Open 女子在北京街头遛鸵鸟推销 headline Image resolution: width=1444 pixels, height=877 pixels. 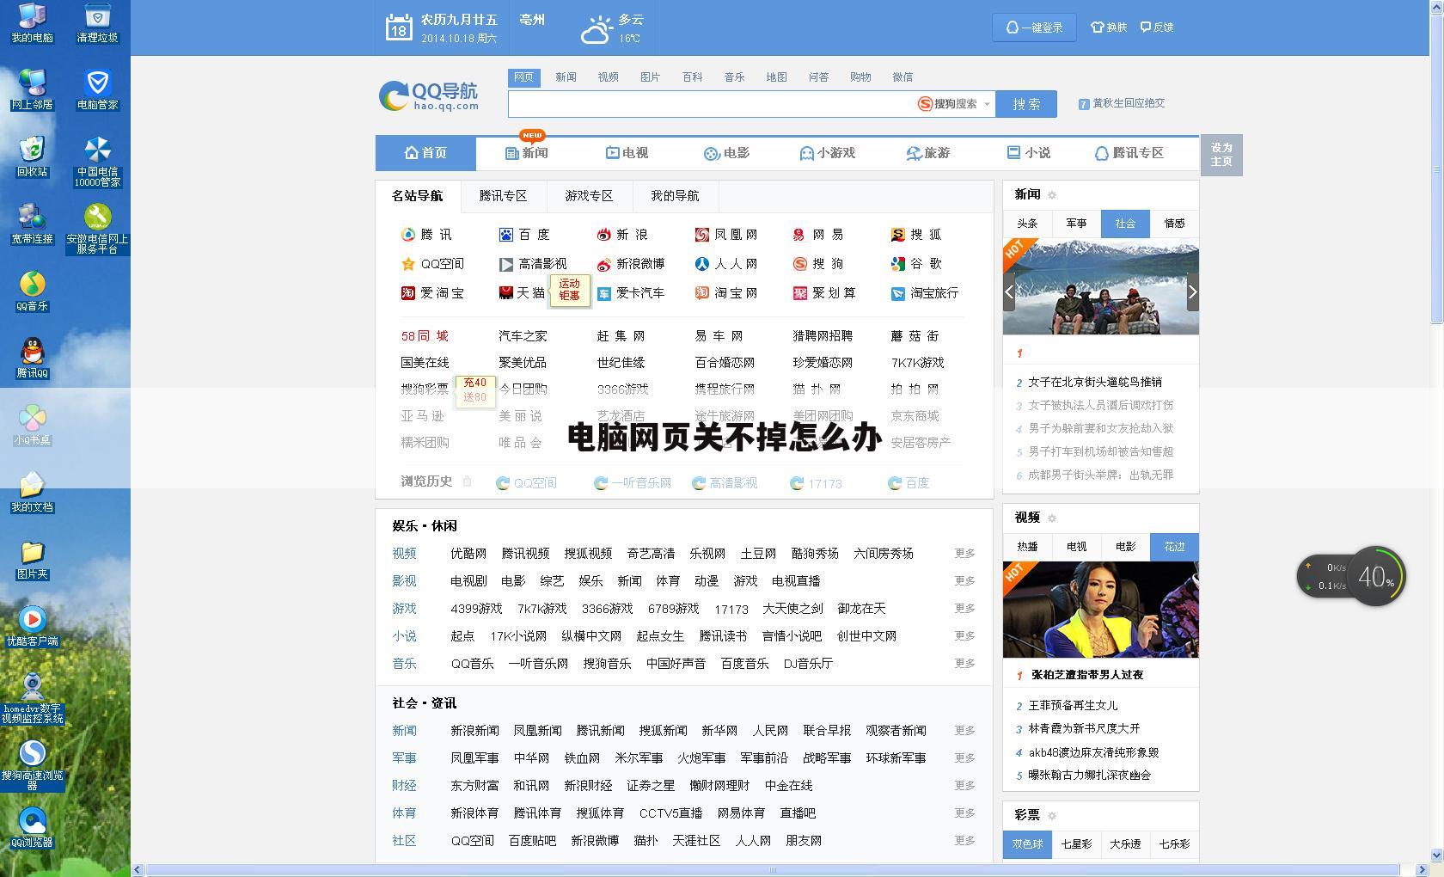click(1095, 382)
